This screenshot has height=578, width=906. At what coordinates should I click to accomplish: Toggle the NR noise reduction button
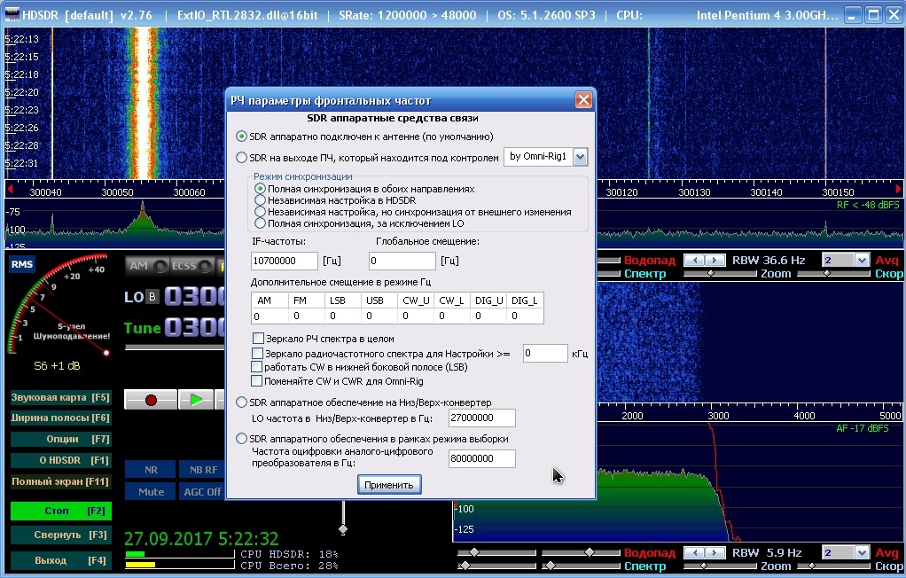pos(151,470)
